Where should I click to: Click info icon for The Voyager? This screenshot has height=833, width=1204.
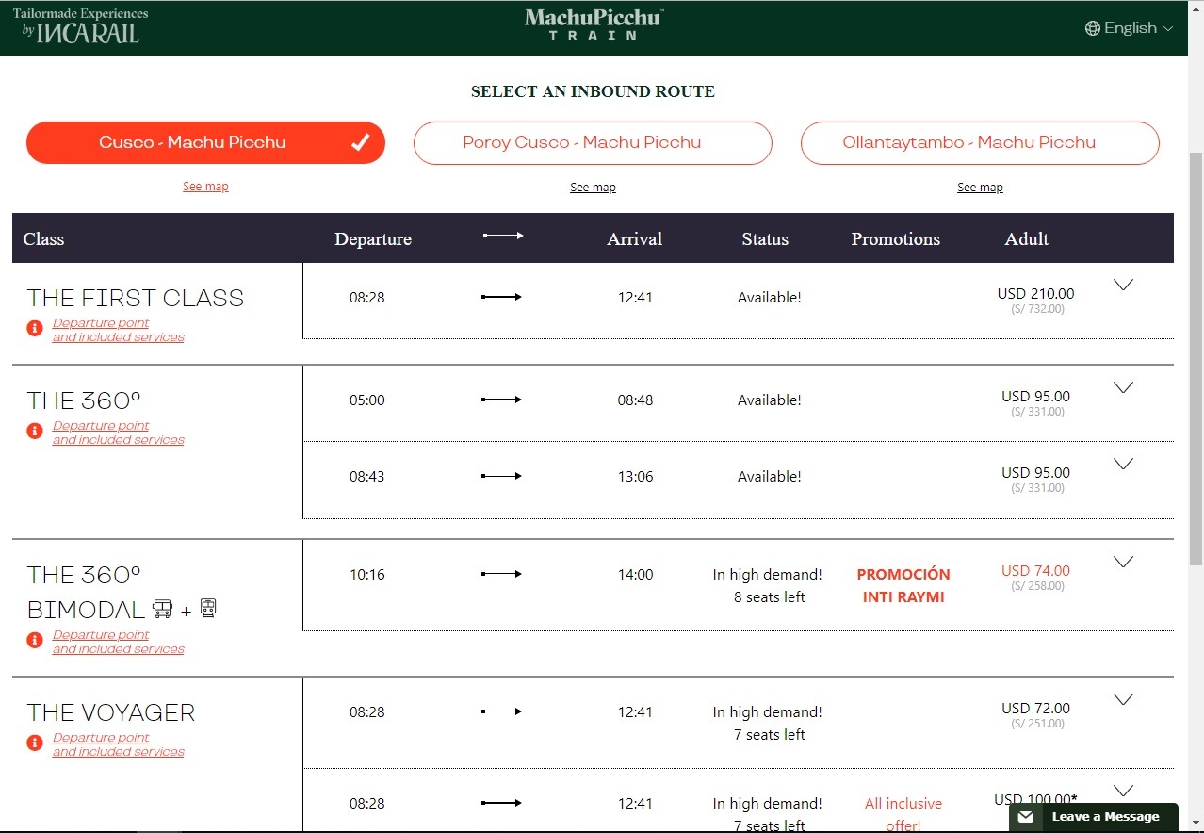(x=35, y=743)
